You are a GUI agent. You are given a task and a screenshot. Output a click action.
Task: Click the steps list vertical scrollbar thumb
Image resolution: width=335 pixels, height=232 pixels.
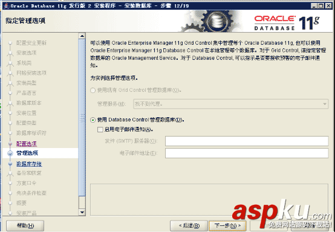[x=82, y=118]
